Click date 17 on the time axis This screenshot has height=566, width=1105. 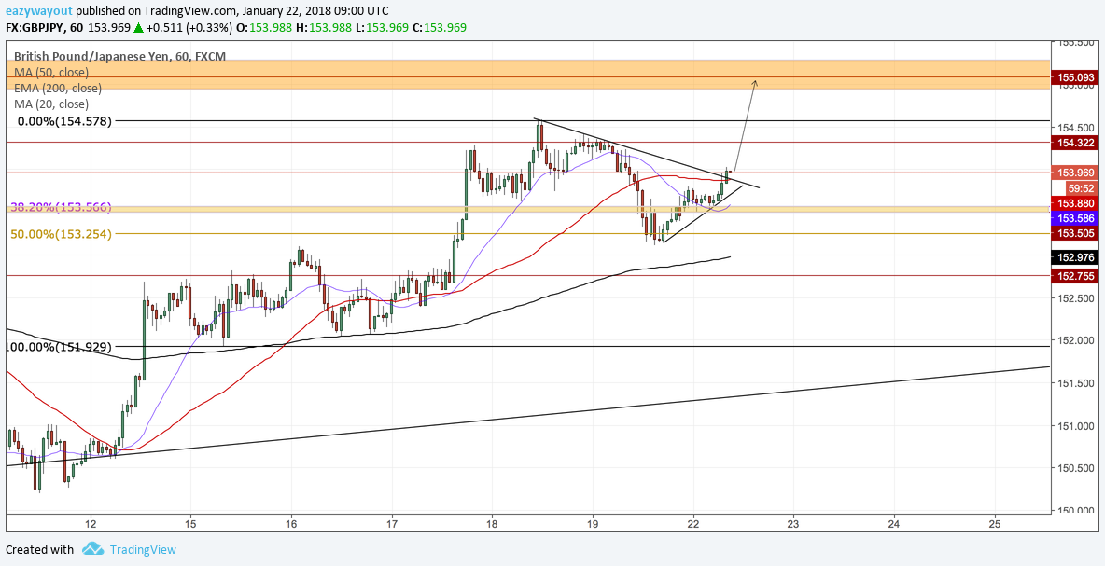pos(392,524)
